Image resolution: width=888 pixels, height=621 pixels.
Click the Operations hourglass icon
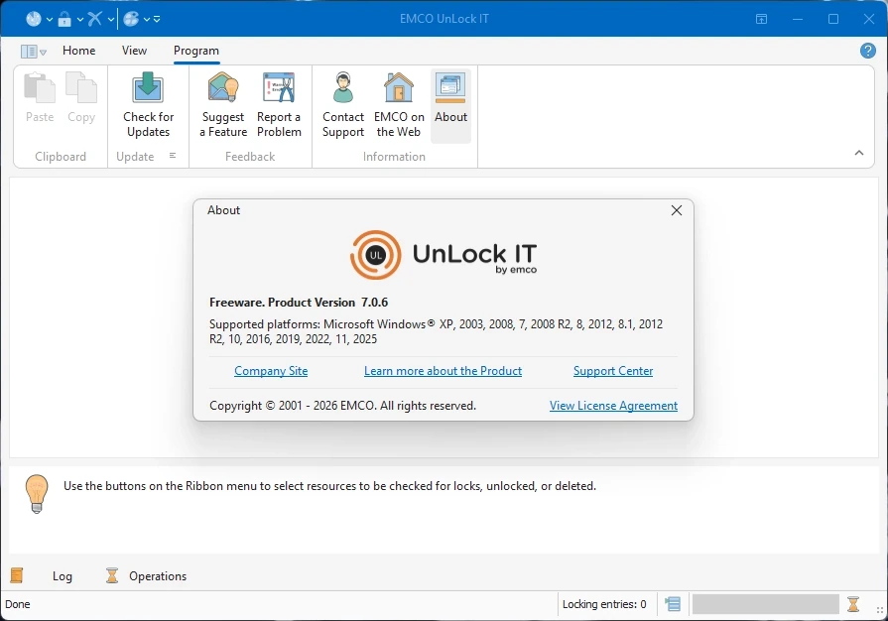(112, 575)
